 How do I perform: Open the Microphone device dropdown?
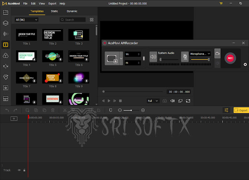pyautogui.click(x=200, y=54)
